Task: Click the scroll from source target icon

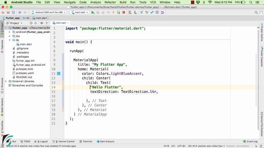Action: click(31, 23)
